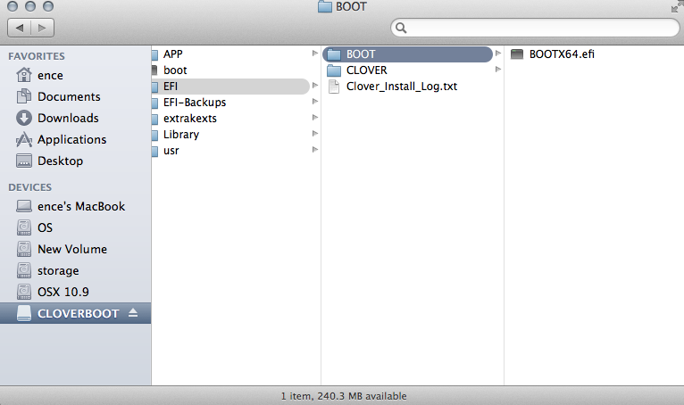Click the status bar available space text

[344, 396]
